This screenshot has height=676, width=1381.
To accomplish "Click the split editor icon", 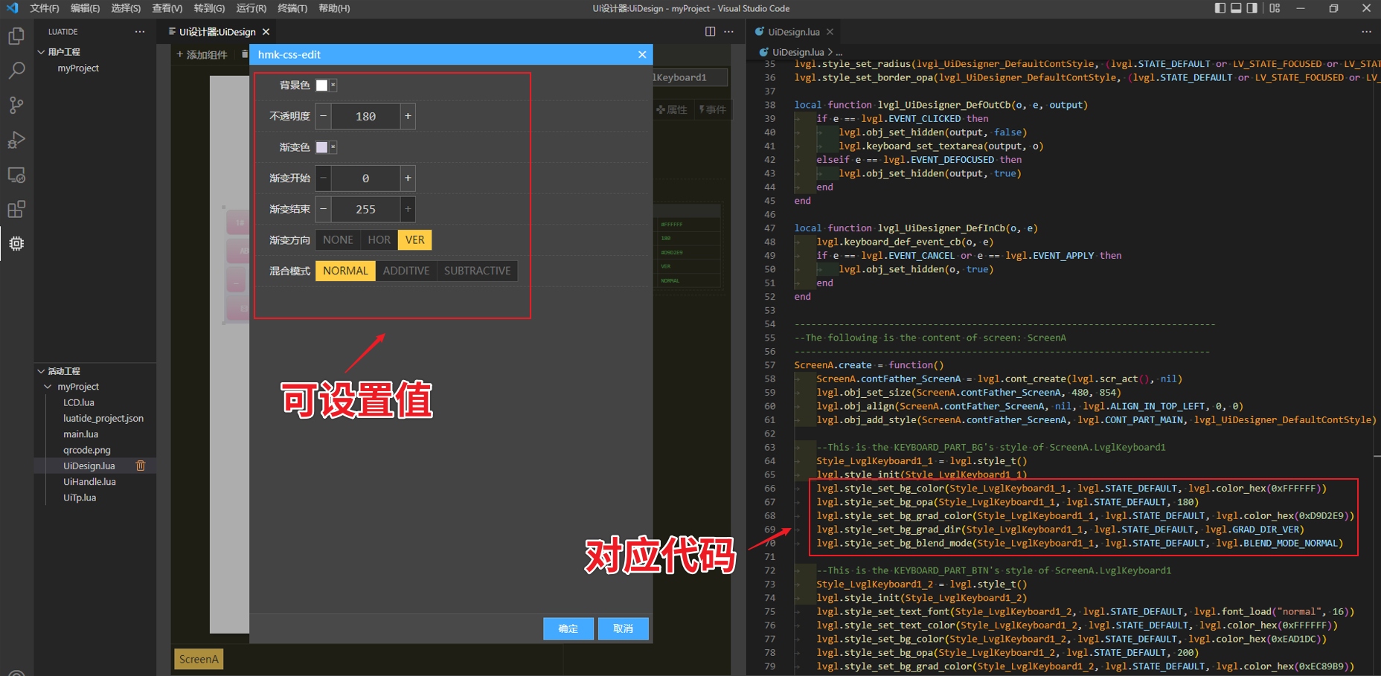I will point(710,31).
